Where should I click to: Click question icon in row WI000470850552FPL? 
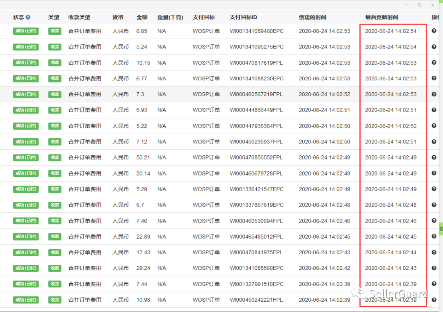tap(434, 157)
